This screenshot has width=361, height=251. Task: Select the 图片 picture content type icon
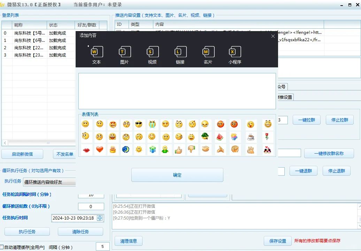coord(124,55)
